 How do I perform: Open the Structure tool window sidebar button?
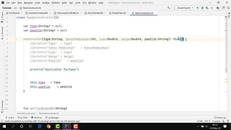2,33
